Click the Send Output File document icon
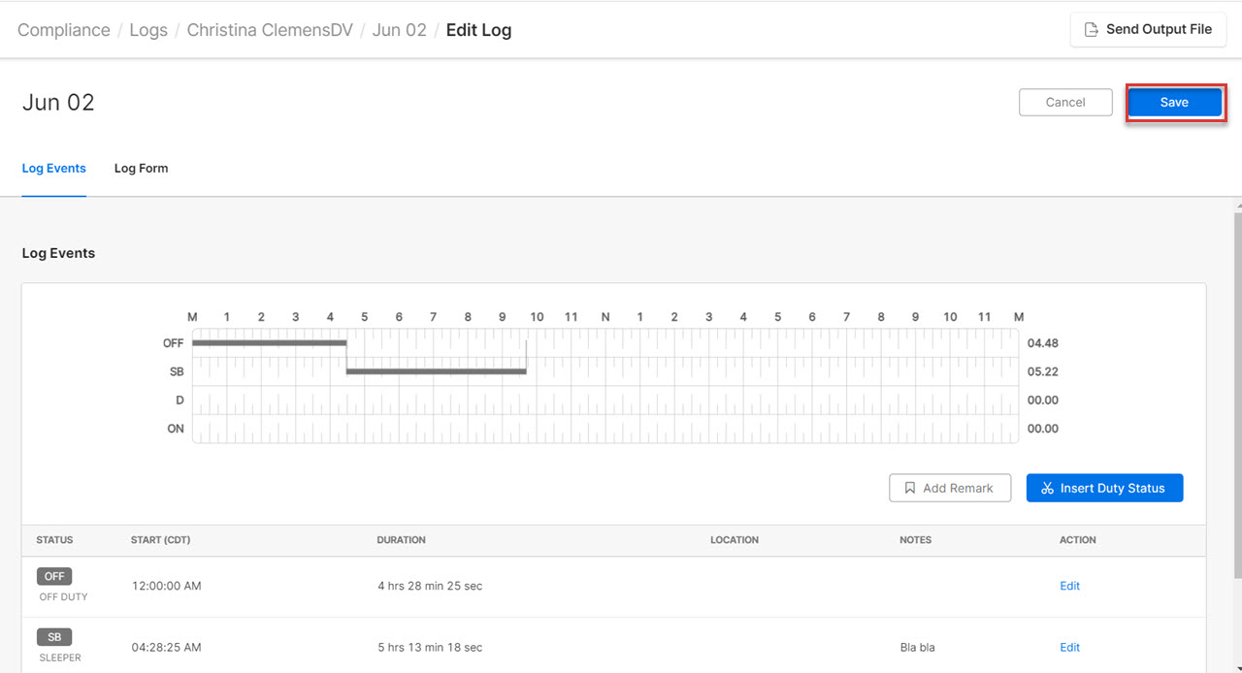Viewport: 1242px width, 673px height. pos(1092,30)
